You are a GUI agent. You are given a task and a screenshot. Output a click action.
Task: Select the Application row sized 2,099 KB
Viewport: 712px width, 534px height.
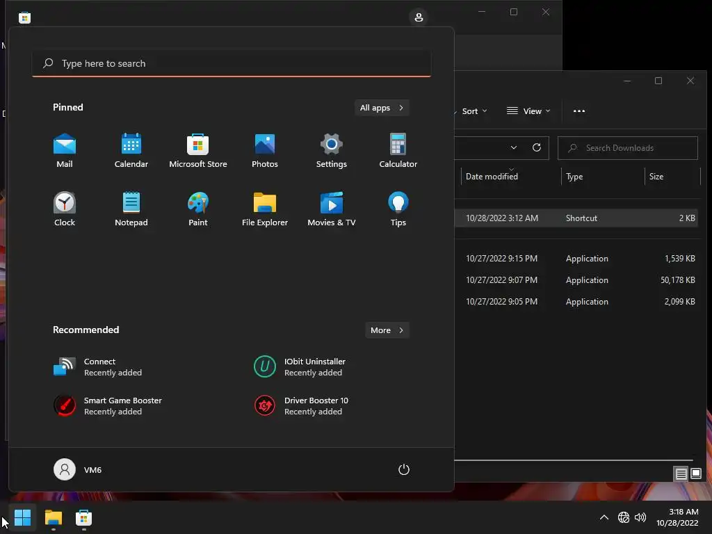[x=576, y=302]
